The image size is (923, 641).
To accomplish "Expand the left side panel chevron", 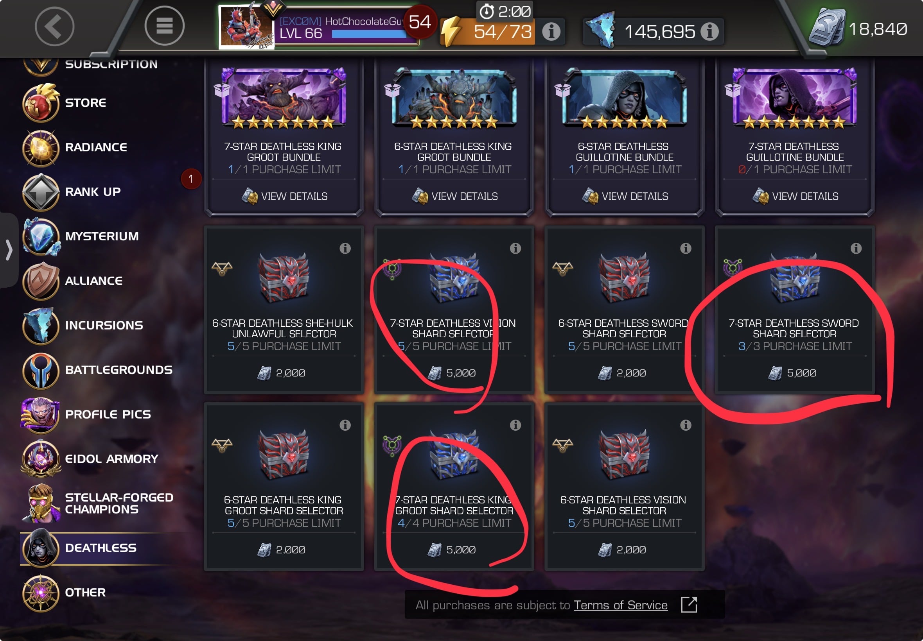I will click(x=9, y=250).
